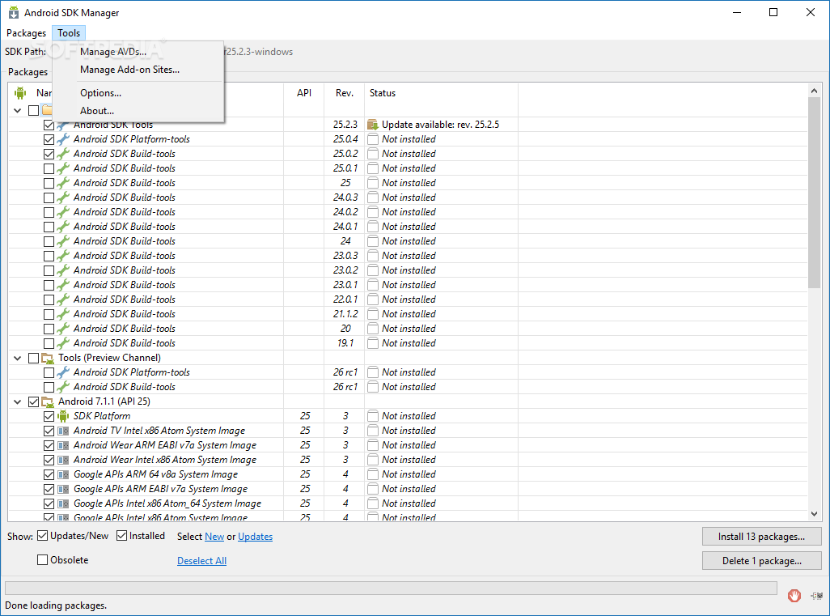Click the Android SDK Manager title bar icon

tap(14, 13)
